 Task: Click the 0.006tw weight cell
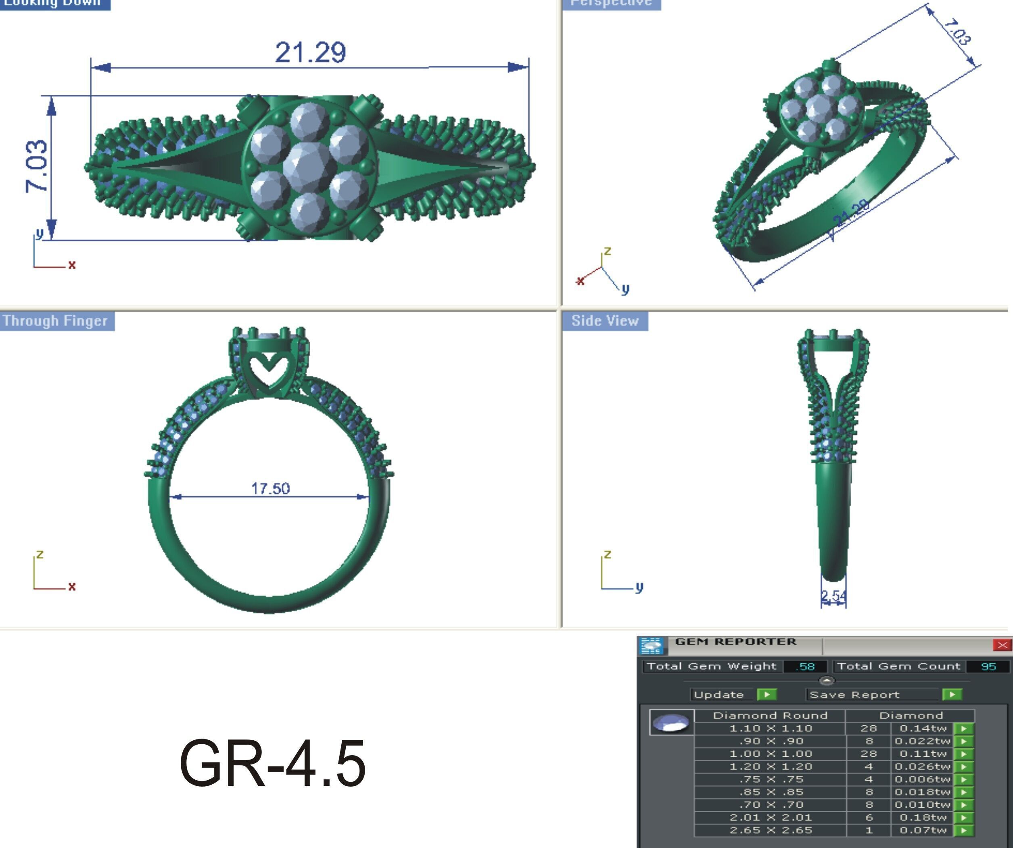tap(922, 779)
